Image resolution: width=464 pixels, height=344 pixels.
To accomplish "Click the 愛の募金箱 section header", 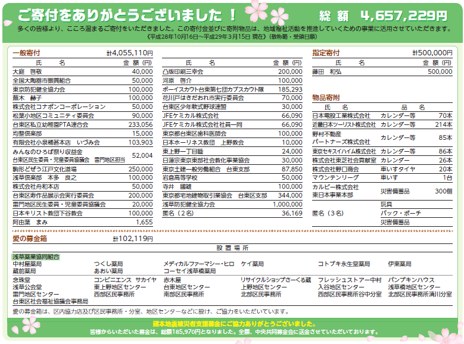I will (x=29, y=239).
